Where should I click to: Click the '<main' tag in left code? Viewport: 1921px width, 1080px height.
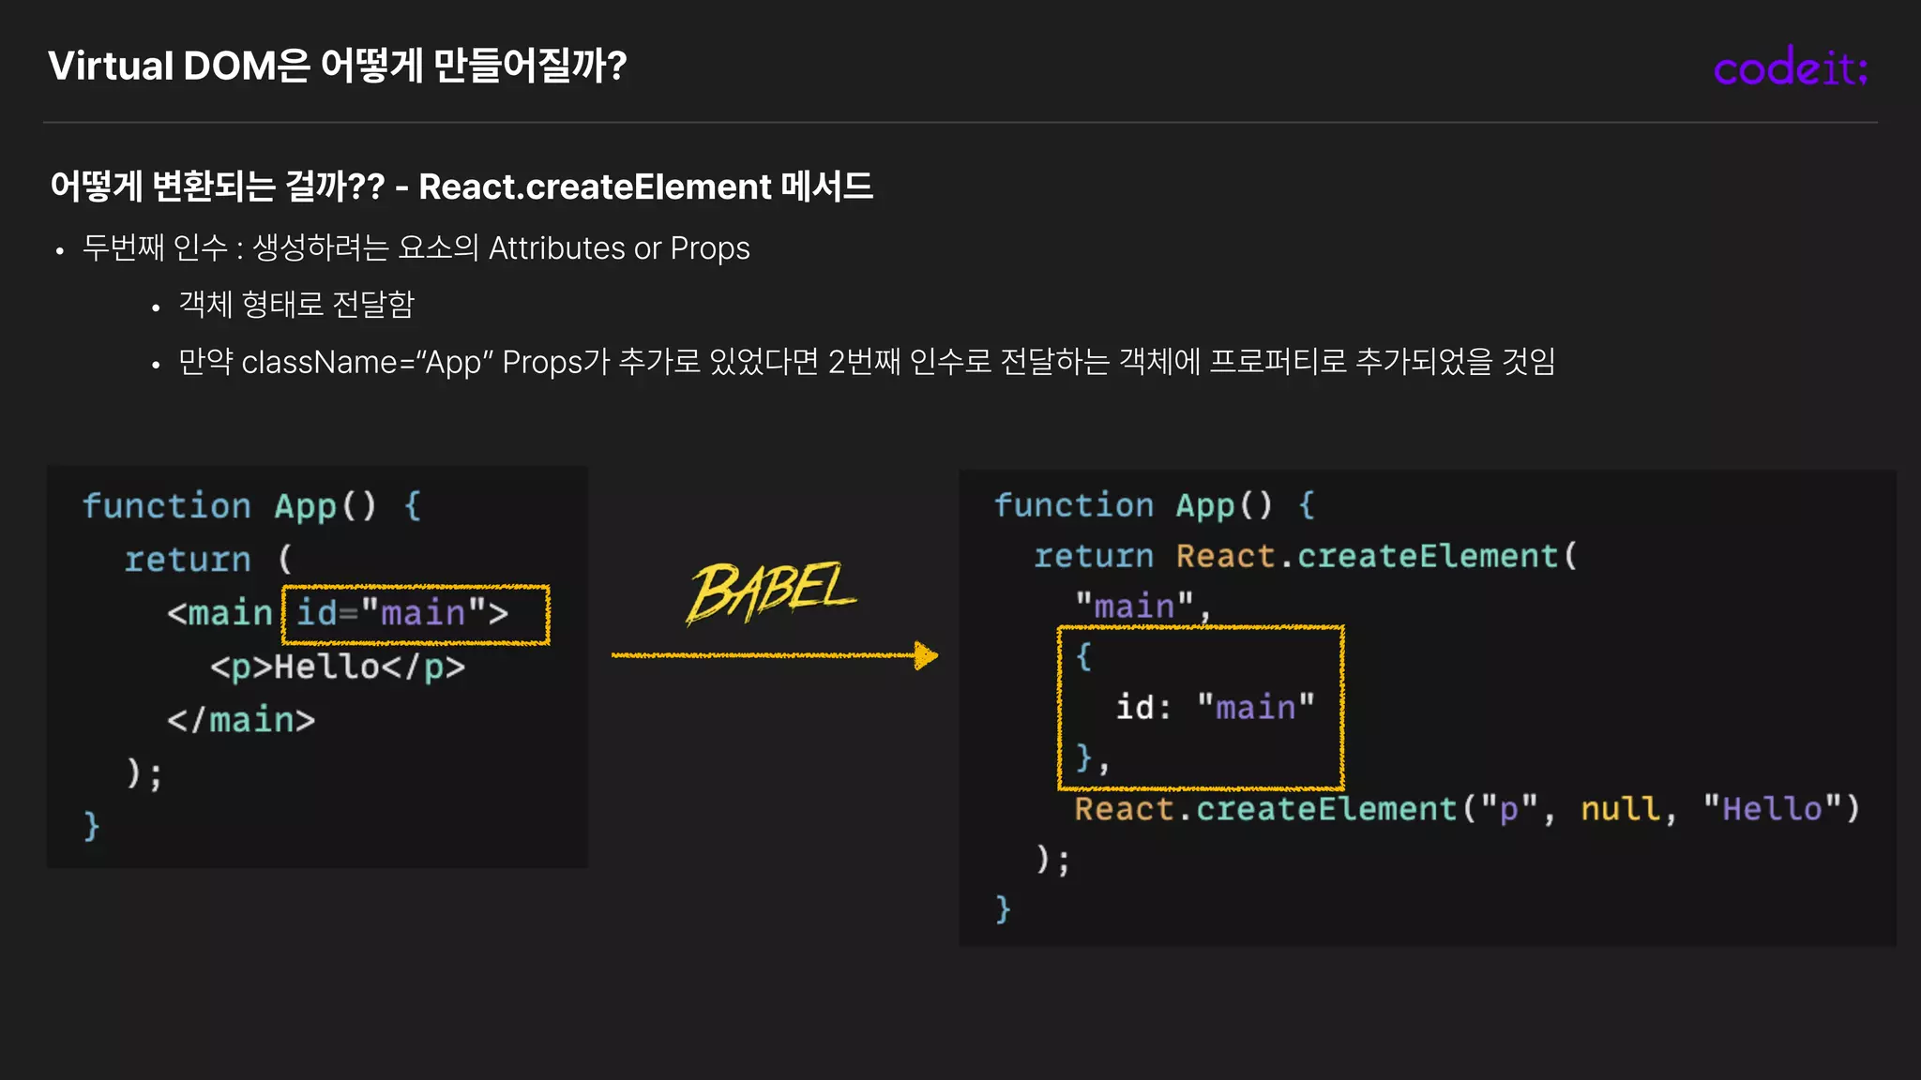click(x=219, y=613)
